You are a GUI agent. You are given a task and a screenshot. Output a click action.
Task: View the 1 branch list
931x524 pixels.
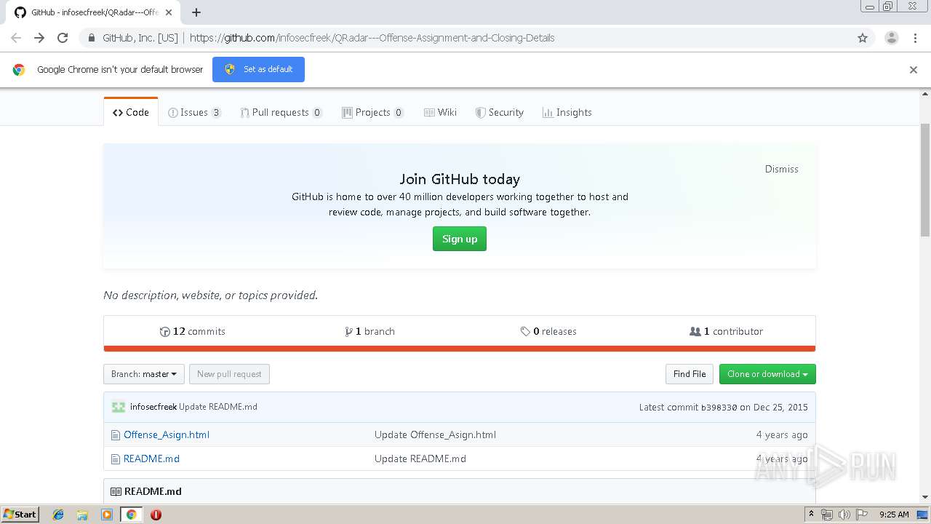point(369,331)
